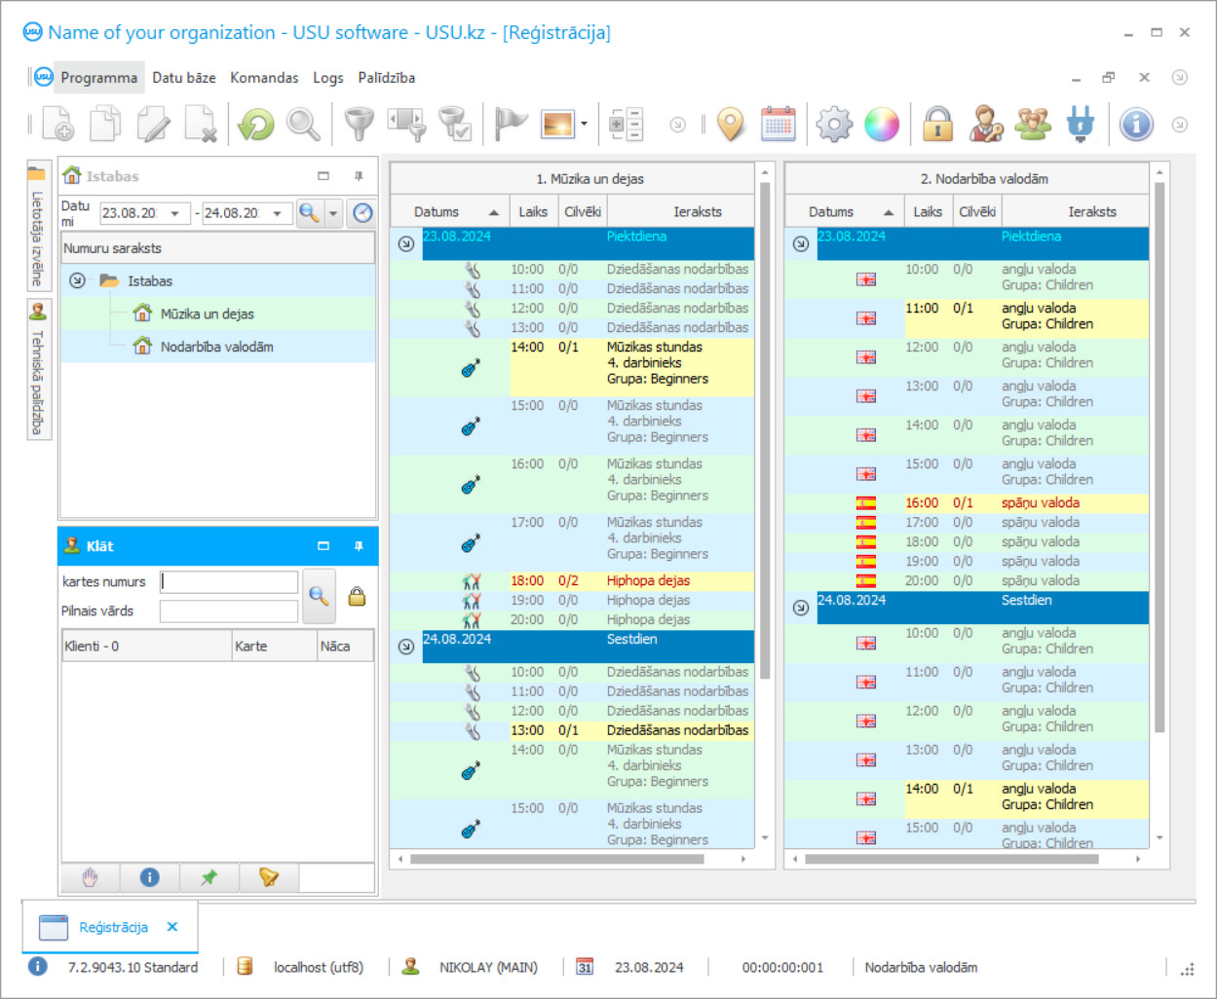Toggle pin on the Klāt panel
Viewport: 1217px width, 999px height.
(x=359, y=546)
